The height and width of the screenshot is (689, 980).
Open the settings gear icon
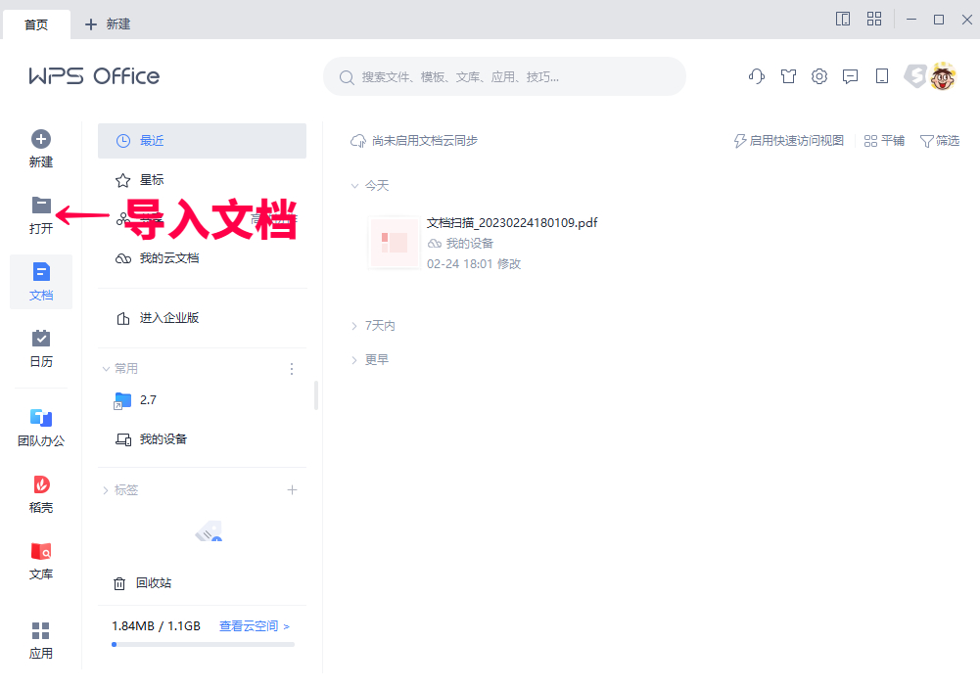click(819, 76)
